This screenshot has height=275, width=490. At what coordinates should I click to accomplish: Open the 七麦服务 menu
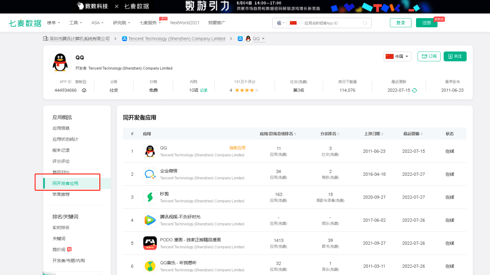click(x=150, y=23)
